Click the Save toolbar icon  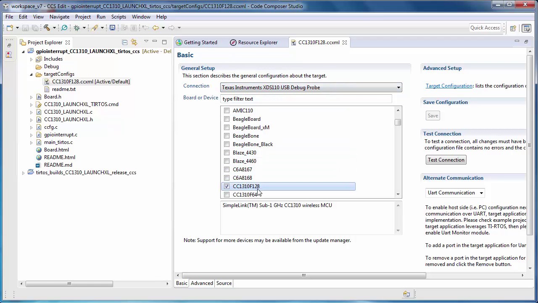25,28
